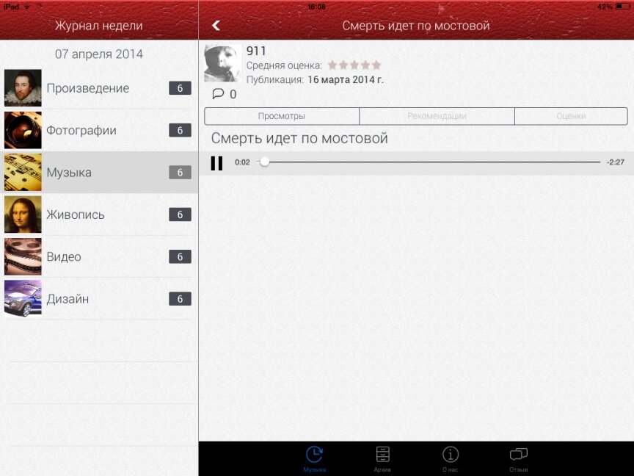Switch to the Оценки tab
The width and height of the screenshot is (634, 476).
pyautogui.click(x=572, y=116)
